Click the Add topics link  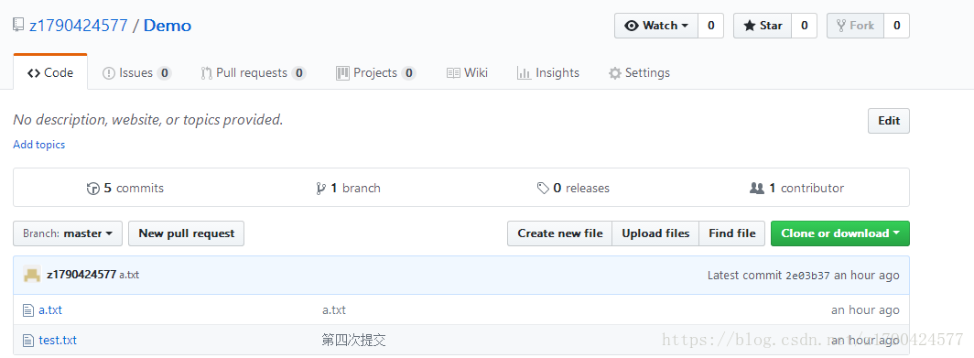coord(39,144)
